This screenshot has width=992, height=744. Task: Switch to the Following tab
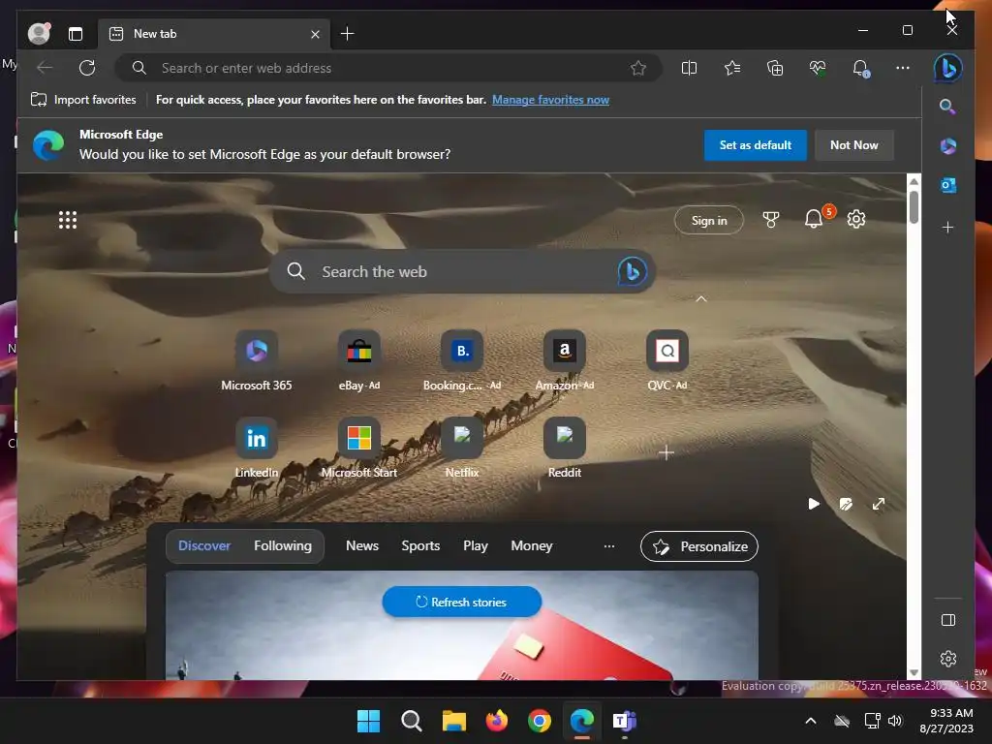coord(283,545)
